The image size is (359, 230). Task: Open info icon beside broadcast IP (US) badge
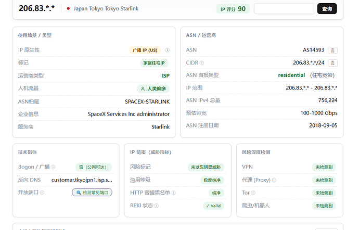click(168, 50)
